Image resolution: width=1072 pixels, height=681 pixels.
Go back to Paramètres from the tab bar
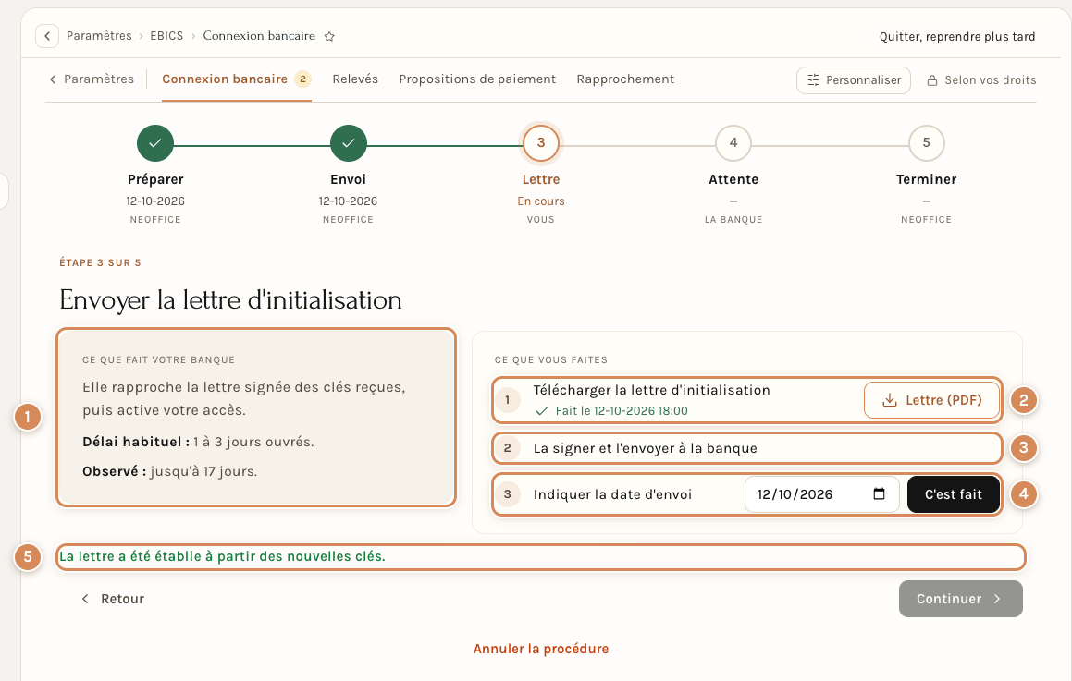click(x=92, y=79)
